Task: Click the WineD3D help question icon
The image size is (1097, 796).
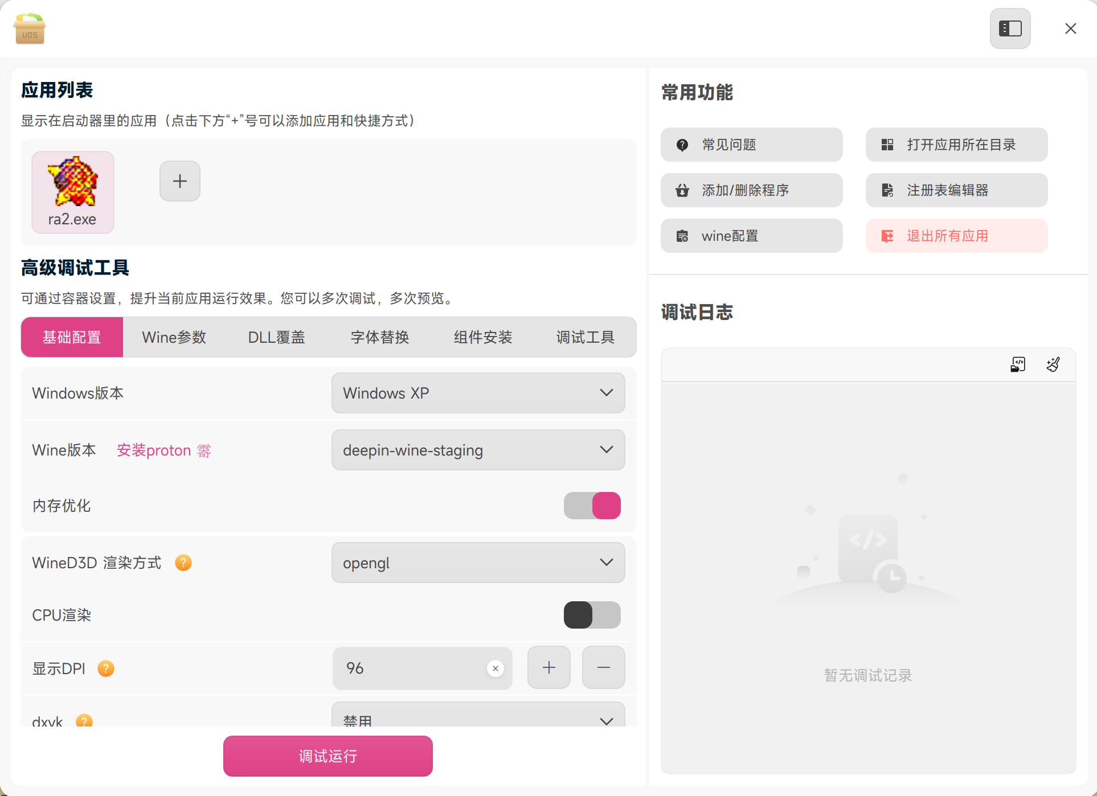Action: tap(183, 563)
